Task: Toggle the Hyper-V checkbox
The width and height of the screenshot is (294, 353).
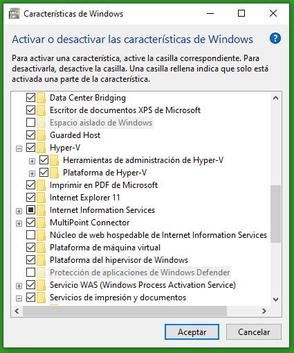Action: click(x=30, y=148)
